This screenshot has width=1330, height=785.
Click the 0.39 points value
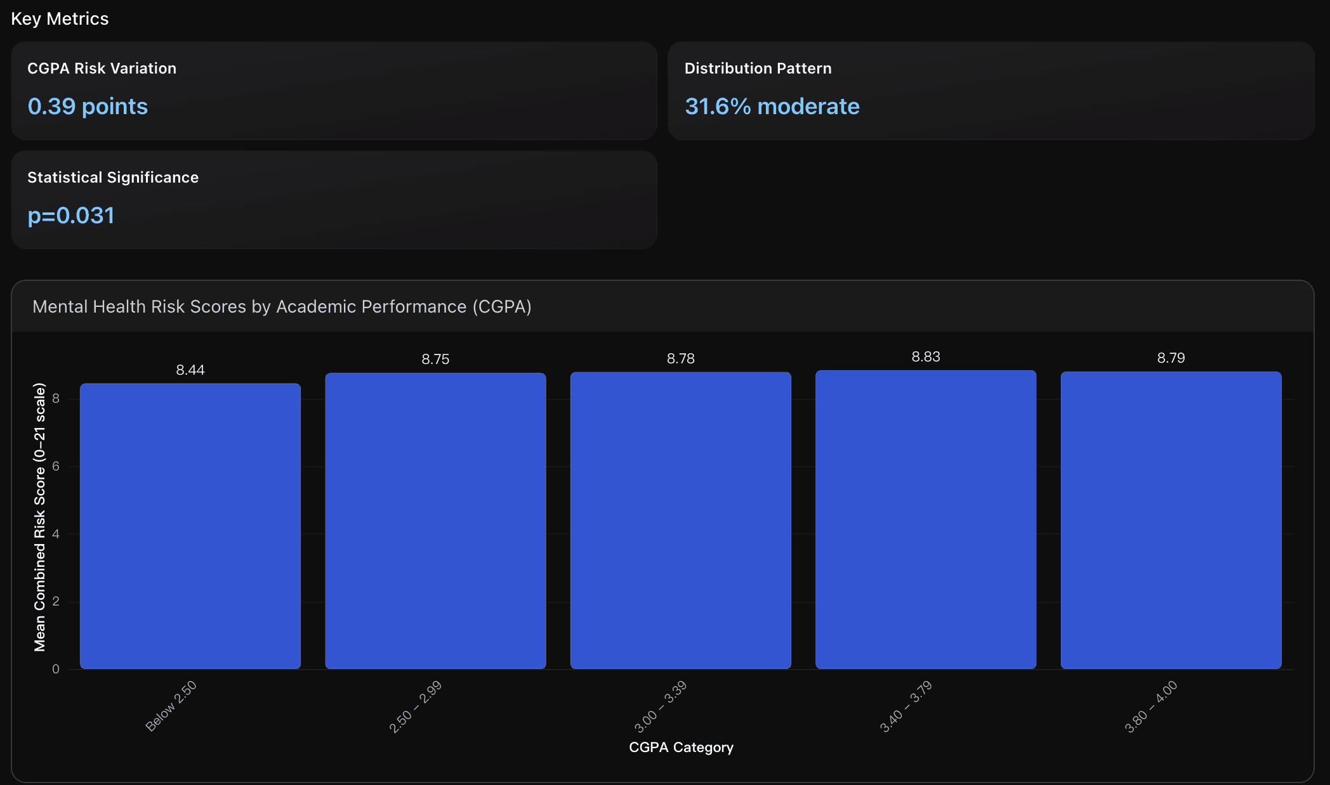click(x=88, y=107)
